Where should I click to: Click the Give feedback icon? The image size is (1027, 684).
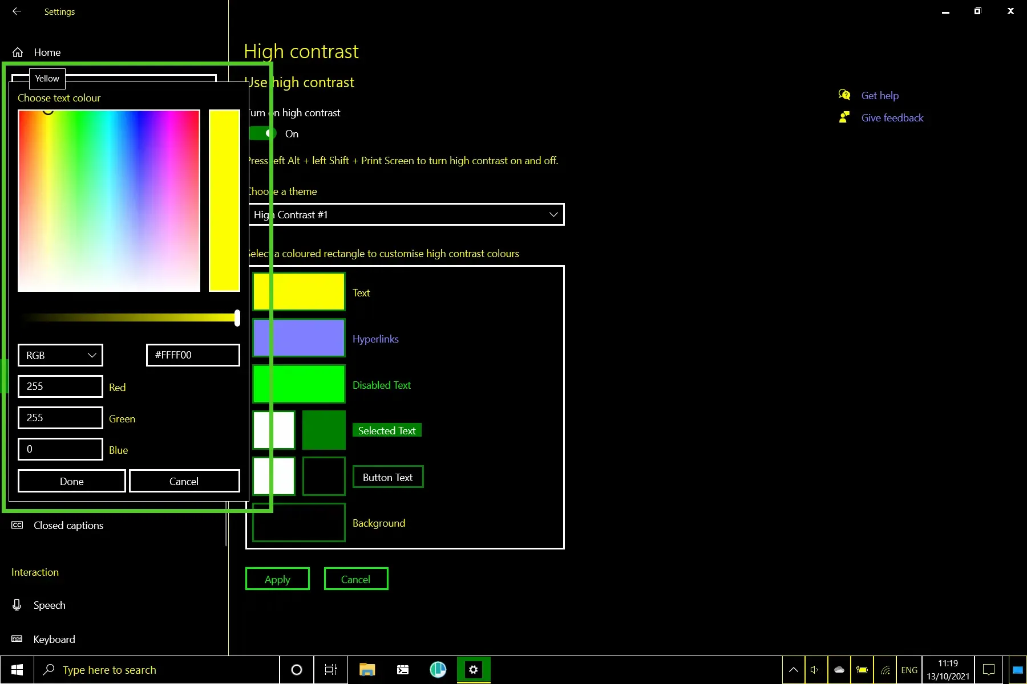844,117
